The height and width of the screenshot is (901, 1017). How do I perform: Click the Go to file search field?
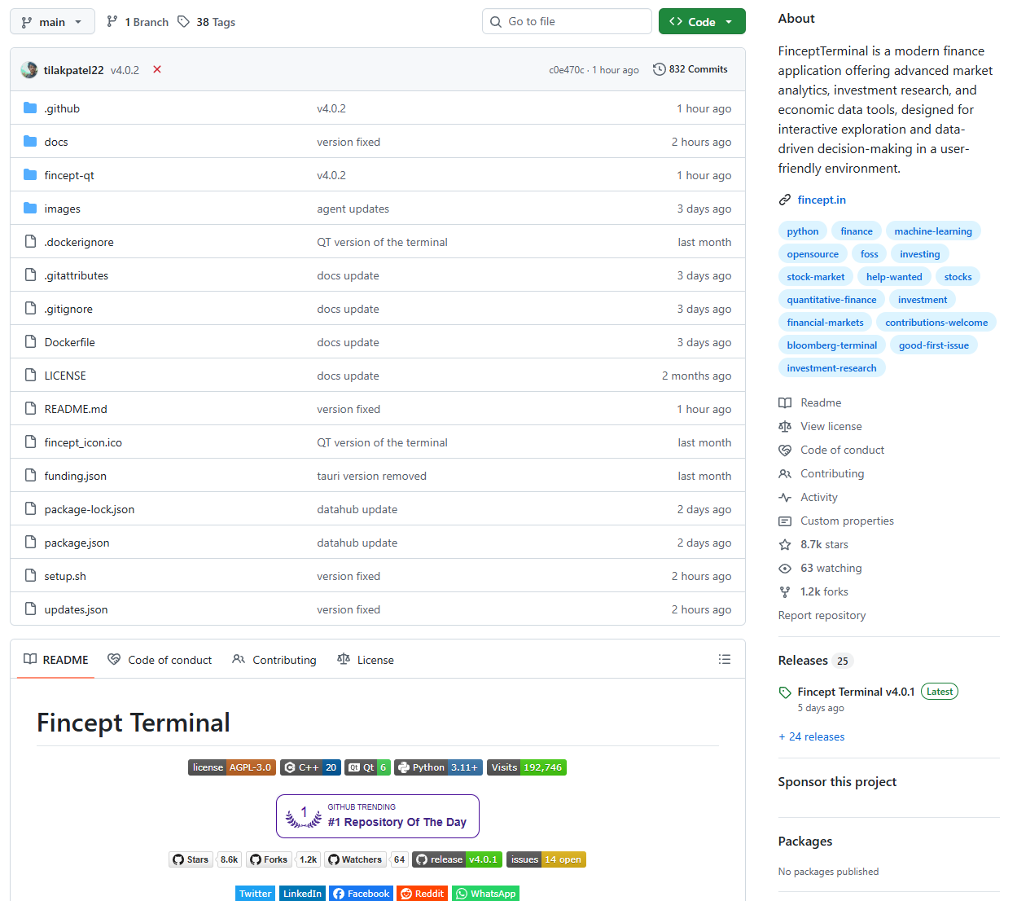pos(567,22)
